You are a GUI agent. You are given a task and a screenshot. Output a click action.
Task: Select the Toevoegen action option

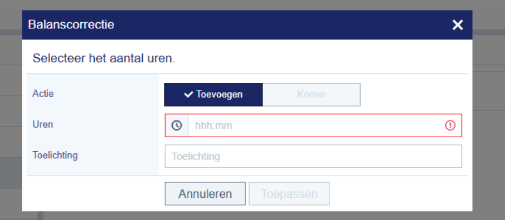pos(213,94)
